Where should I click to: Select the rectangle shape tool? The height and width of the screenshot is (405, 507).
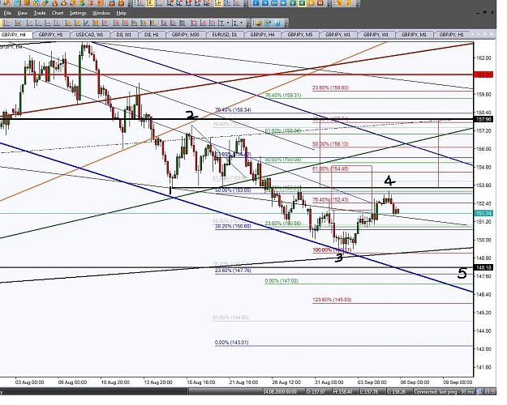[x=194, y=23]
